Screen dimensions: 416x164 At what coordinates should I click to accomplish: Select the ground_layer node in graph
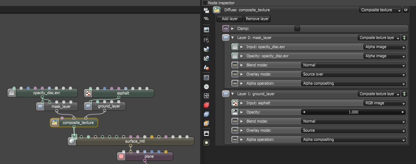coord(105,106)
